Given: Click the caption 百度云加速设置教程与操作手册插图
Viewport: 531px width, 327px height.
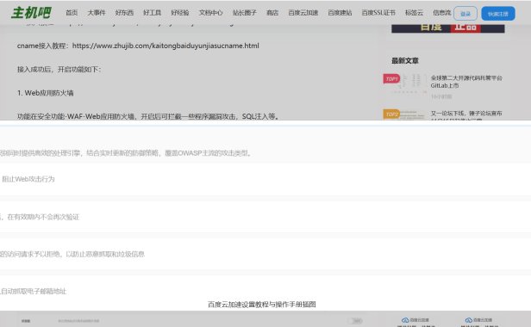Looking at the screenshot, I should (x=262, y=305).
